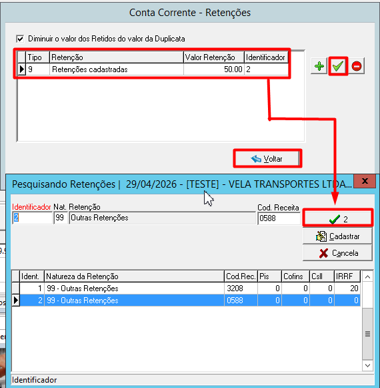Select row 2 with Cod.Rec. 0588
Viewport: 380px width, 388px height.
point(190,301)
